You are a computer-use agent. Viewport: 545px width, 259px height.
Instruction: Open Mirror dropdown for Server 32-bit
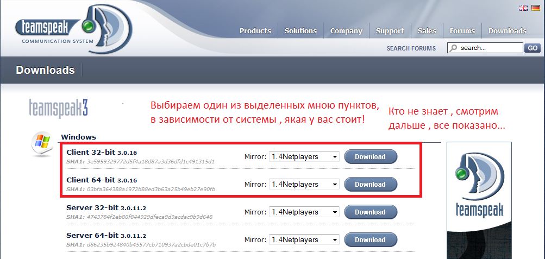(304, 212)
